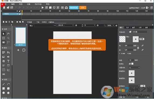Screen dimensions: 154x99
Task: Click the upload button beside background music
Action: (143, 86)
